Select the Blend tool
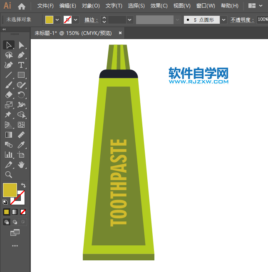Image resolution: width=268 pixels, height=272 pixels. coord(9,145)
